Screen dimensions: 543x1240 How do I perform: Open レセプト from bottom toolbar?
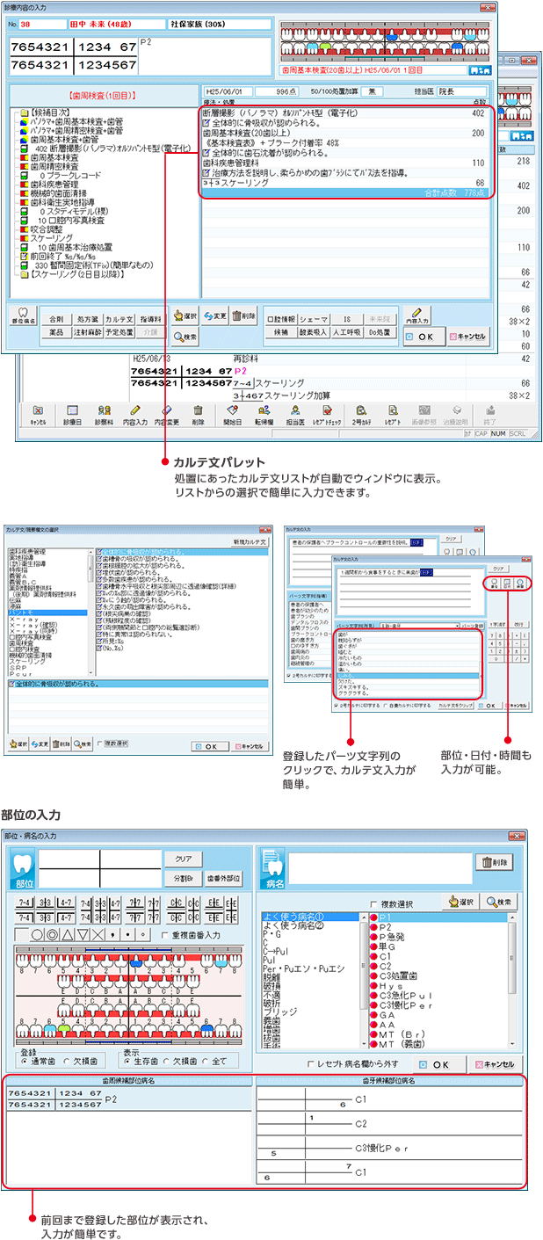(x=392, y=414)
